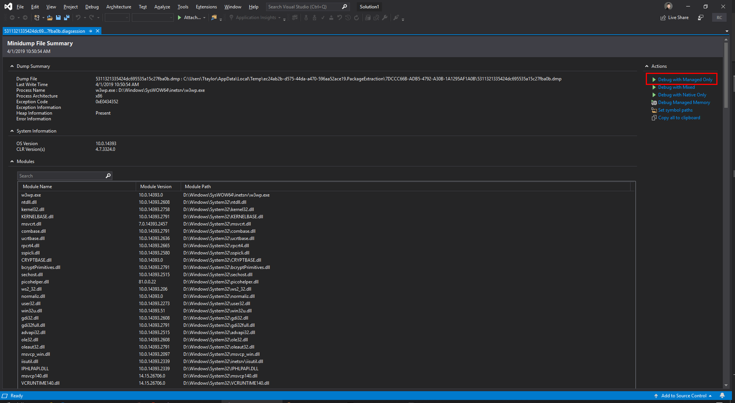735x403 pixels.
Task: Sort by the Module Version column header
Action: click(x=158, y=187)
